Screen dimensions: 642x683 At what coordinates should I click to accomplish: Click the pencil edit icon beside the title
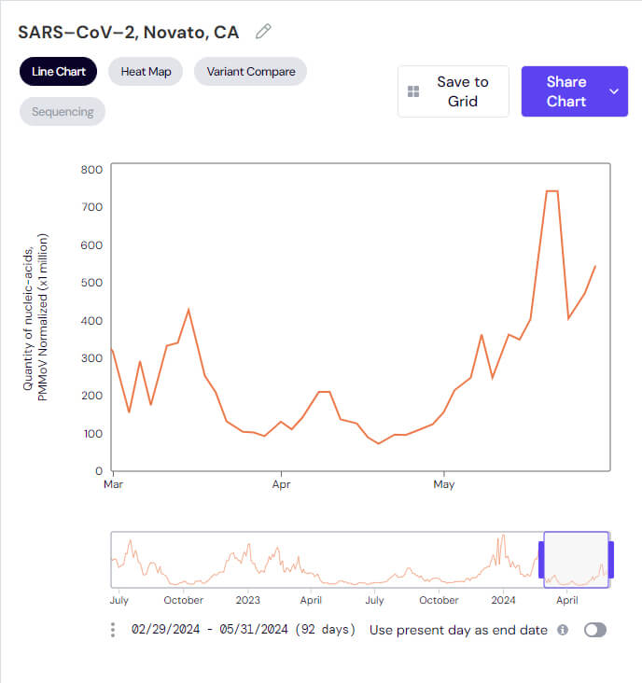click(263, 32)
